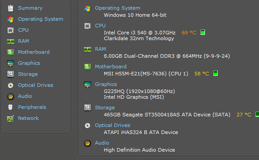Image resolution: width=259 pixels, height=160 pixels.
Task: Click the 27 °C storage temperature reading
Action: pos(244,115)
